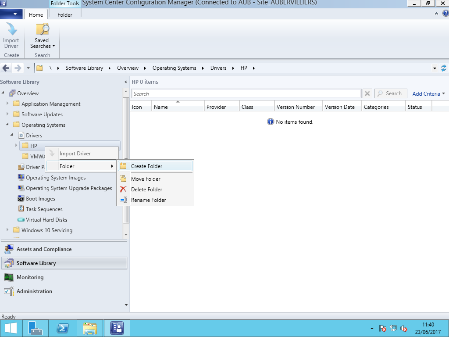
Task: Click the Virtual Hard Disks icon
Action: point(21,220)
